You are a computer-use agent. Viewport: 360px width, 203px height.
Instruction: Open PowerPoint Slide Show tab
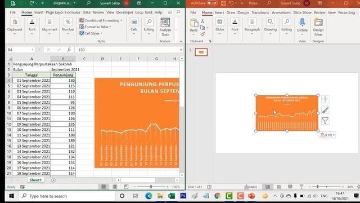point(303,12)
